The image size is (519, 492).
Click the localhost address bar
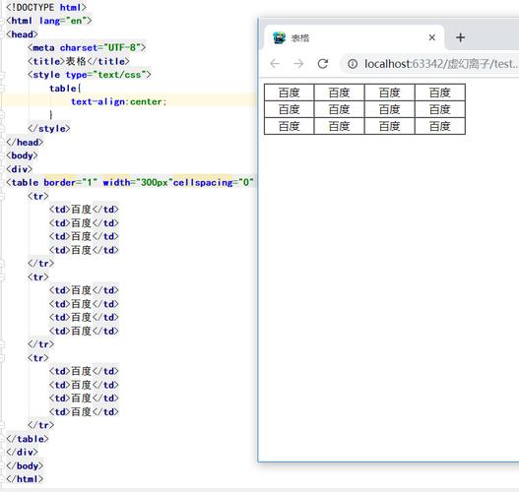point(430,64)
